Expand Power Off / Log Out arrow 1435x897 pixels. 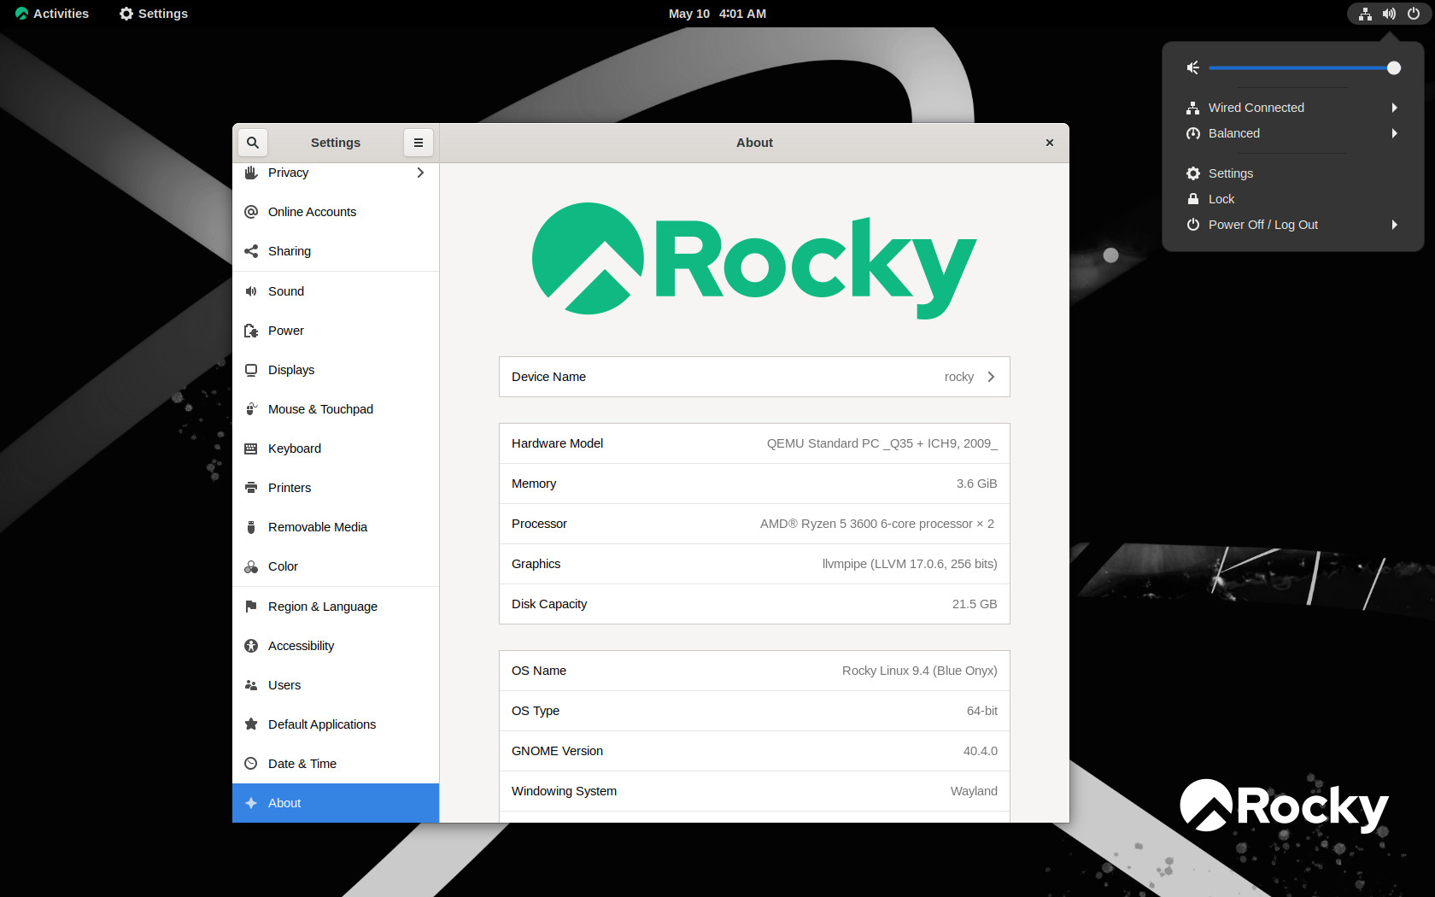point(1394,225)
